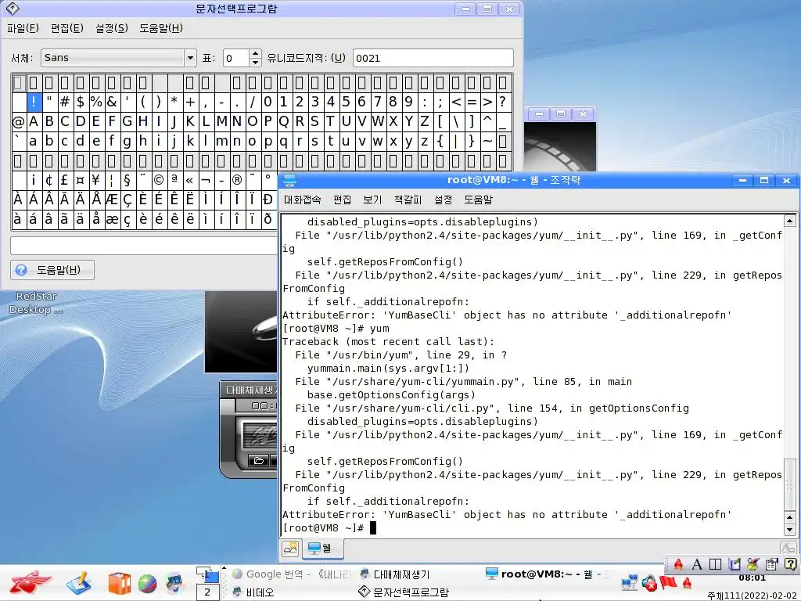Open the 설정 menu in terminal window

click(x=443, y=200)
